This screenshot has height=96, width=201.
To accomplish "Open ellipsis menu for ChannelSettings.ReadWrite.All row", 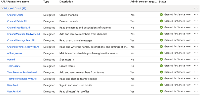I will tap(196, 46).
